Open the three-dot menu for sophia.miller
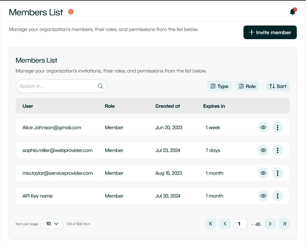The height and width of the screenshot is (244, 306). pyautogui.click(x=278, y=150)
